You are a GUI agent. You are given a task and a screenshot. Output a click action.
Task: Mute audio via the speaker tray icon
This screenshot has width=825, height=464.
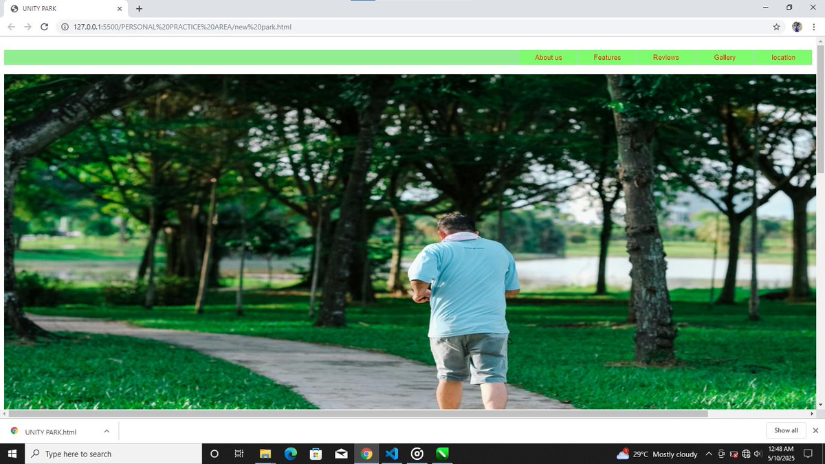pyautogui.click(x=757, y=454)
